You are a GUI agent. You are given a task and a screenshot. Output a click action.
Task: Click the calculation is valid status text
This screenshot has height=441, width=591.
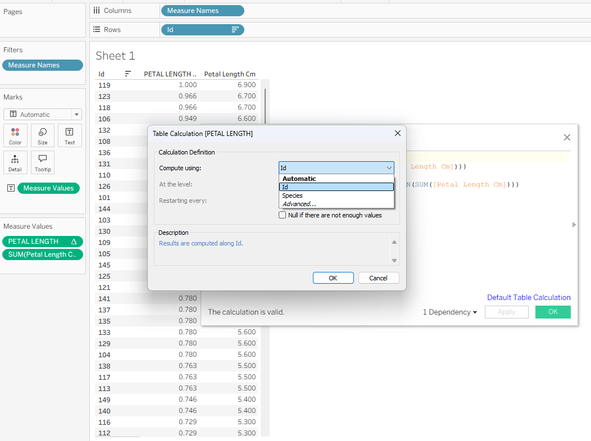point(246,312)
